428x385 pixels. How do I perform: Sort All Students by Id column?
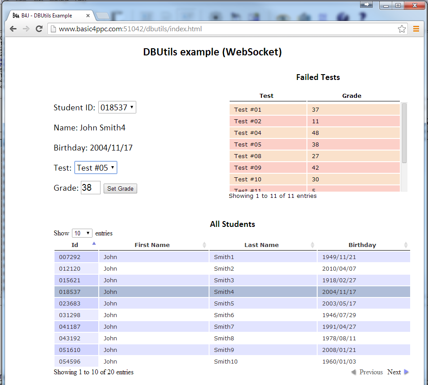click(76, 245)
